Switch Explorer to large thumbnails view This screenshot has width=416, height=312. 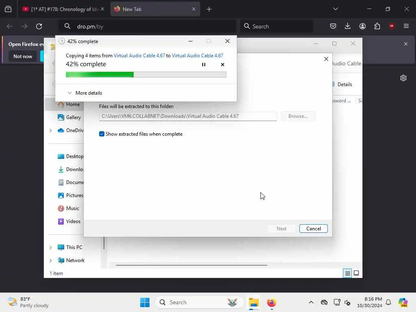[x=356, y=273]
